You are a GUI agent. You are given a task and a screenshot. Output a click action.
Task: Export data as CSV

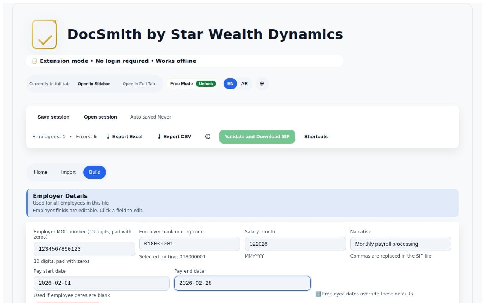point(174,137)
